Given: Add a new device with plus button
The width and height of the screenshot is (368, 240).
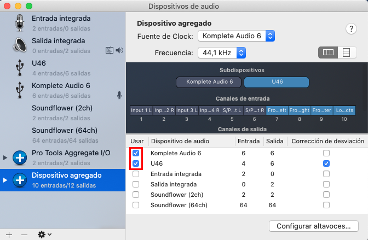Looking at the screenshot, I should [x=9, y=234].
